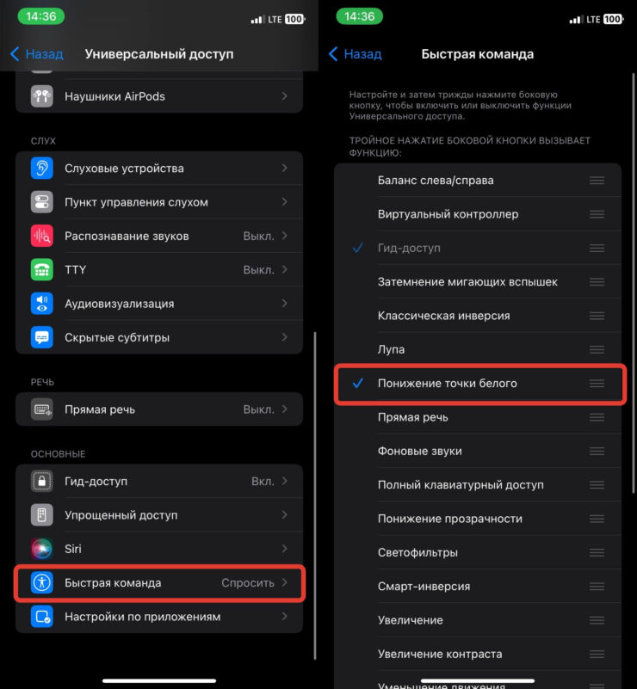
Task: Tap the red sound recognition icon
Action: pos(42,236)
